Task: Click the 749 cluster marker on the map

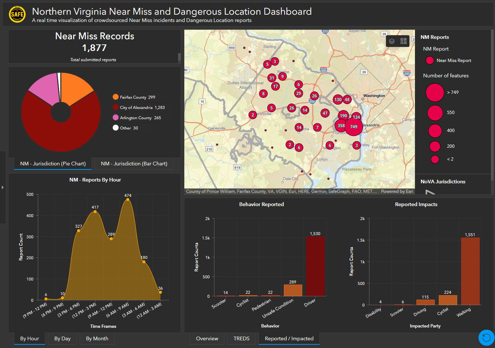Action: [x=353, y=128]
